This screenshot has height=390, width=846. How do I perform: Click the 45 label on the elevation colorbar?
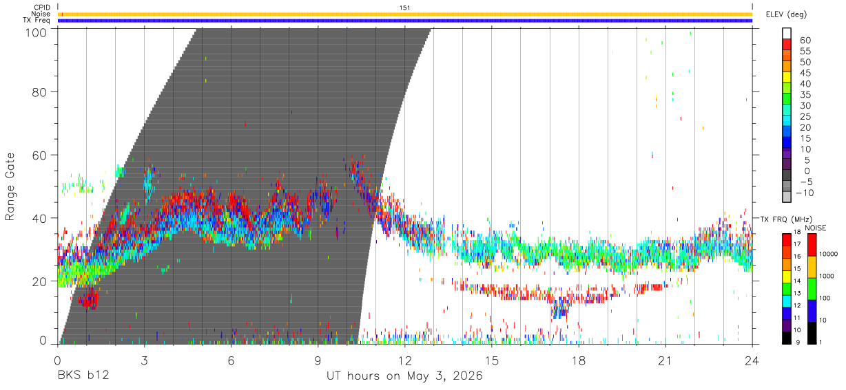[804, 72]
